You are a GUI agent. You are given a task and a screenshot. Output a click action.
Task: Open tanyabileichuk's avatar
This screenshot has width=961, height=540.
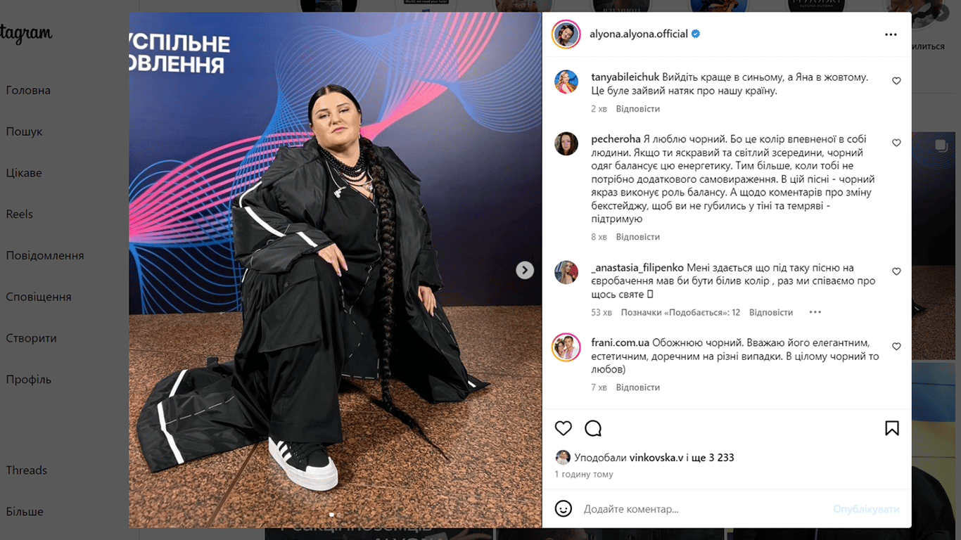click(566, 82)
